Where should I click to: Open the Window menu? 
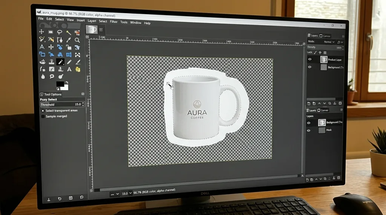(x=136, y=23)
